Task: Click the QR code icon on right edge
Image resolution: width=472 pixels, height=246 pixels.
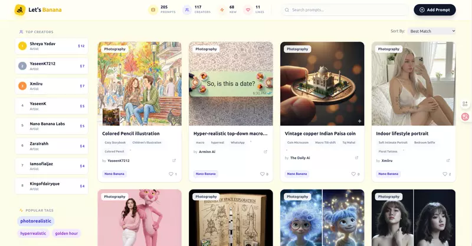Action: (466, 104)
